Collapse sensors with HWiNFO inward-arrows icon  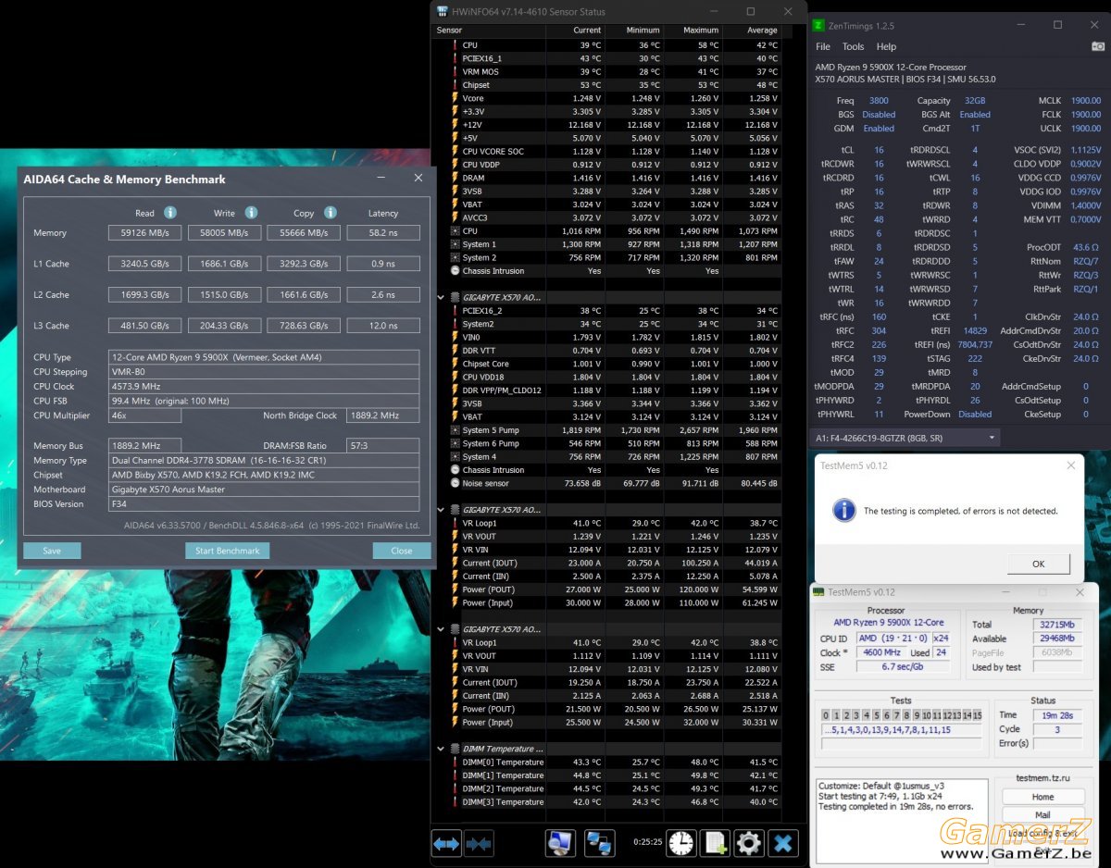[x=479, y=843]
